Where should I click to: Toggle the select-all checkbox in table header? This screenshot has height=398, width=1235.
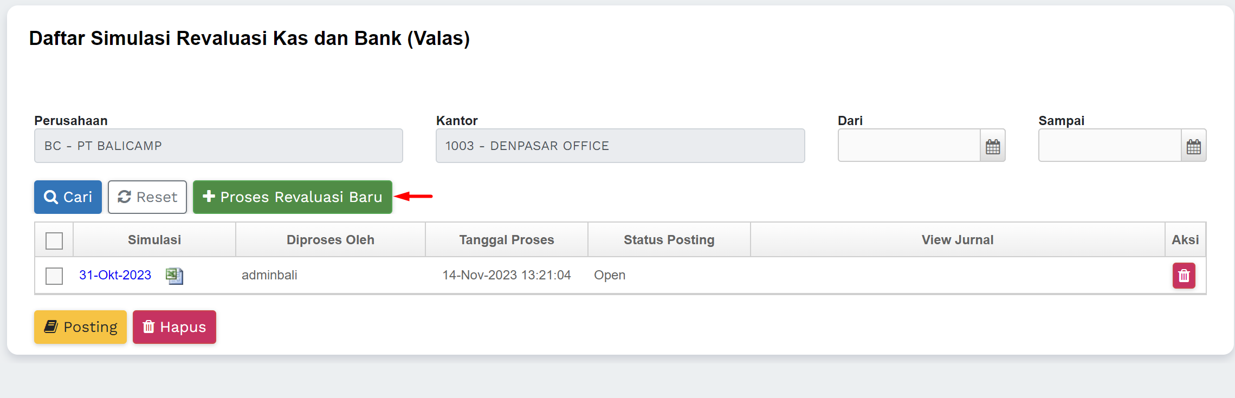pyautogui.click(x=54, y=240)
